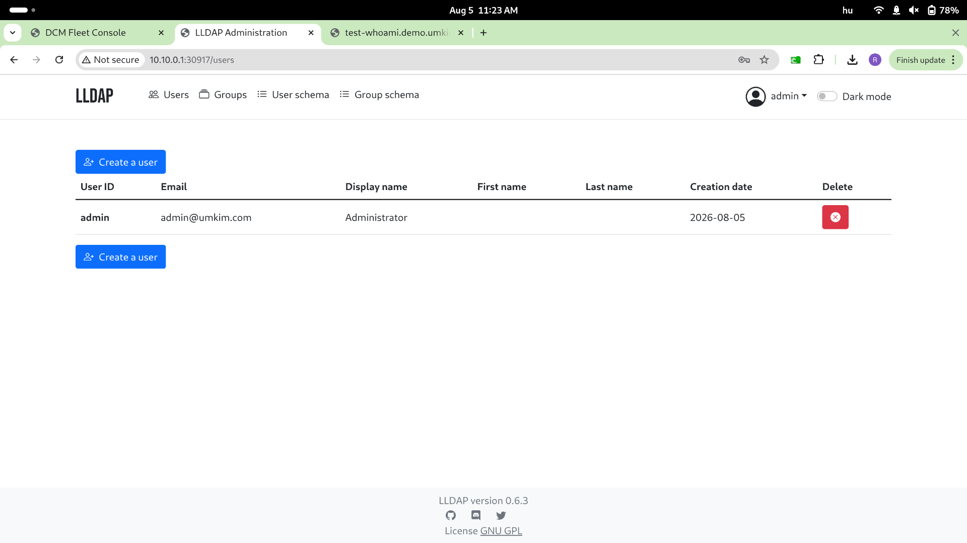Open the Twitter icon link in footer
This screenshot has height=543, width=967.
coord(501,515)
